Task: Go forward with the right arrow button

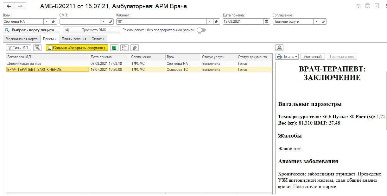Action: point(20,6)
